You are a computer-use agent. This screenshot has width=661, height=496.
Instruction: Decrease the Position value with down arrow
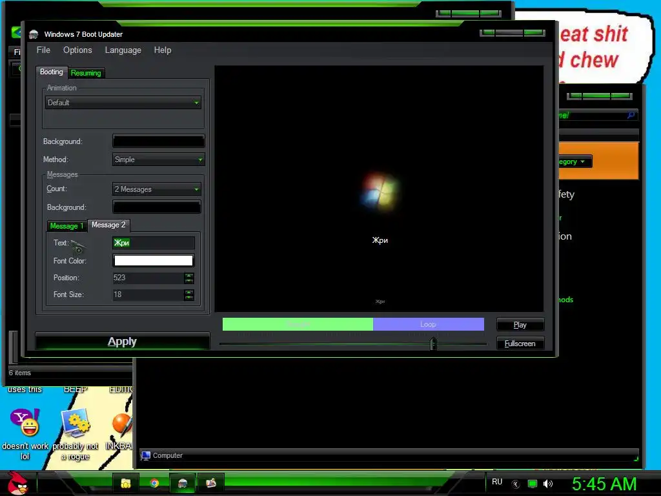click(189, 281)
